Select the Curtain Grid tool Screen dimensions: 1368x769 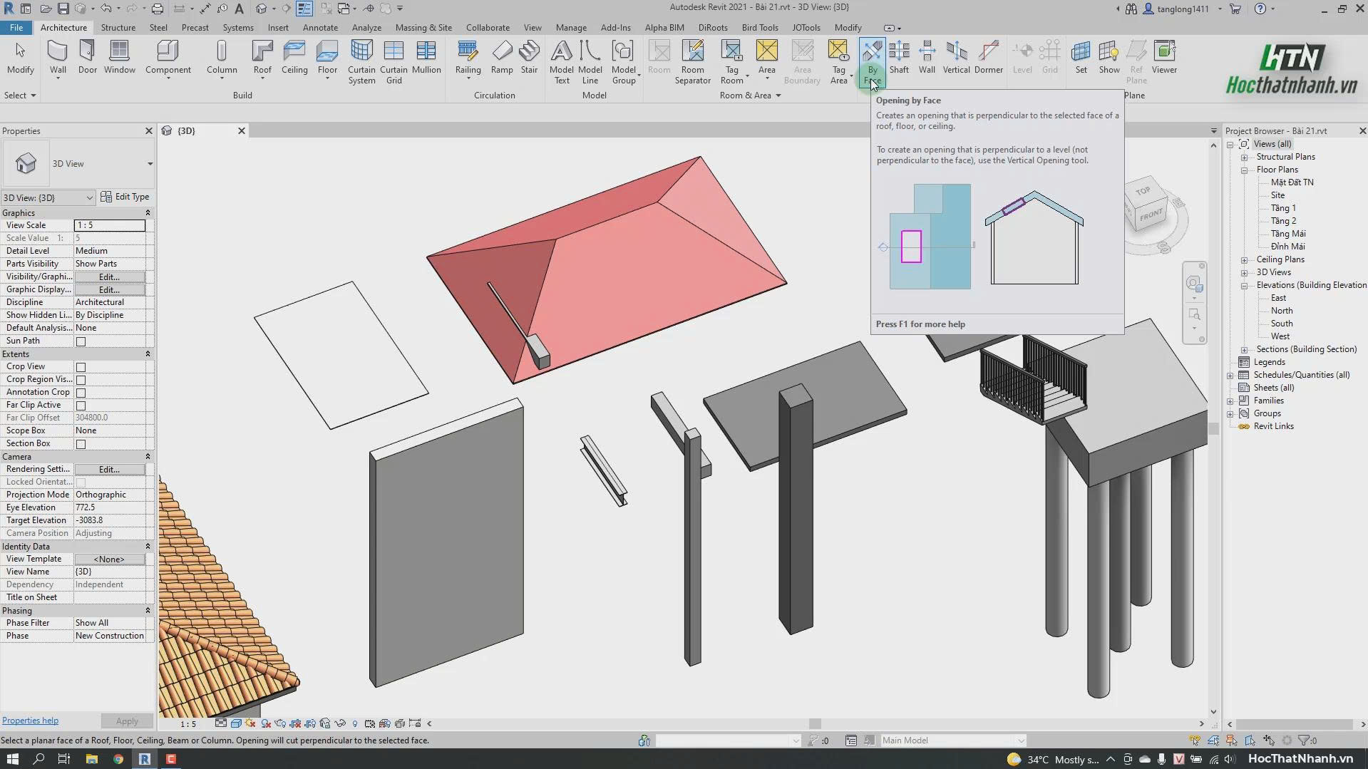[394, 62]
